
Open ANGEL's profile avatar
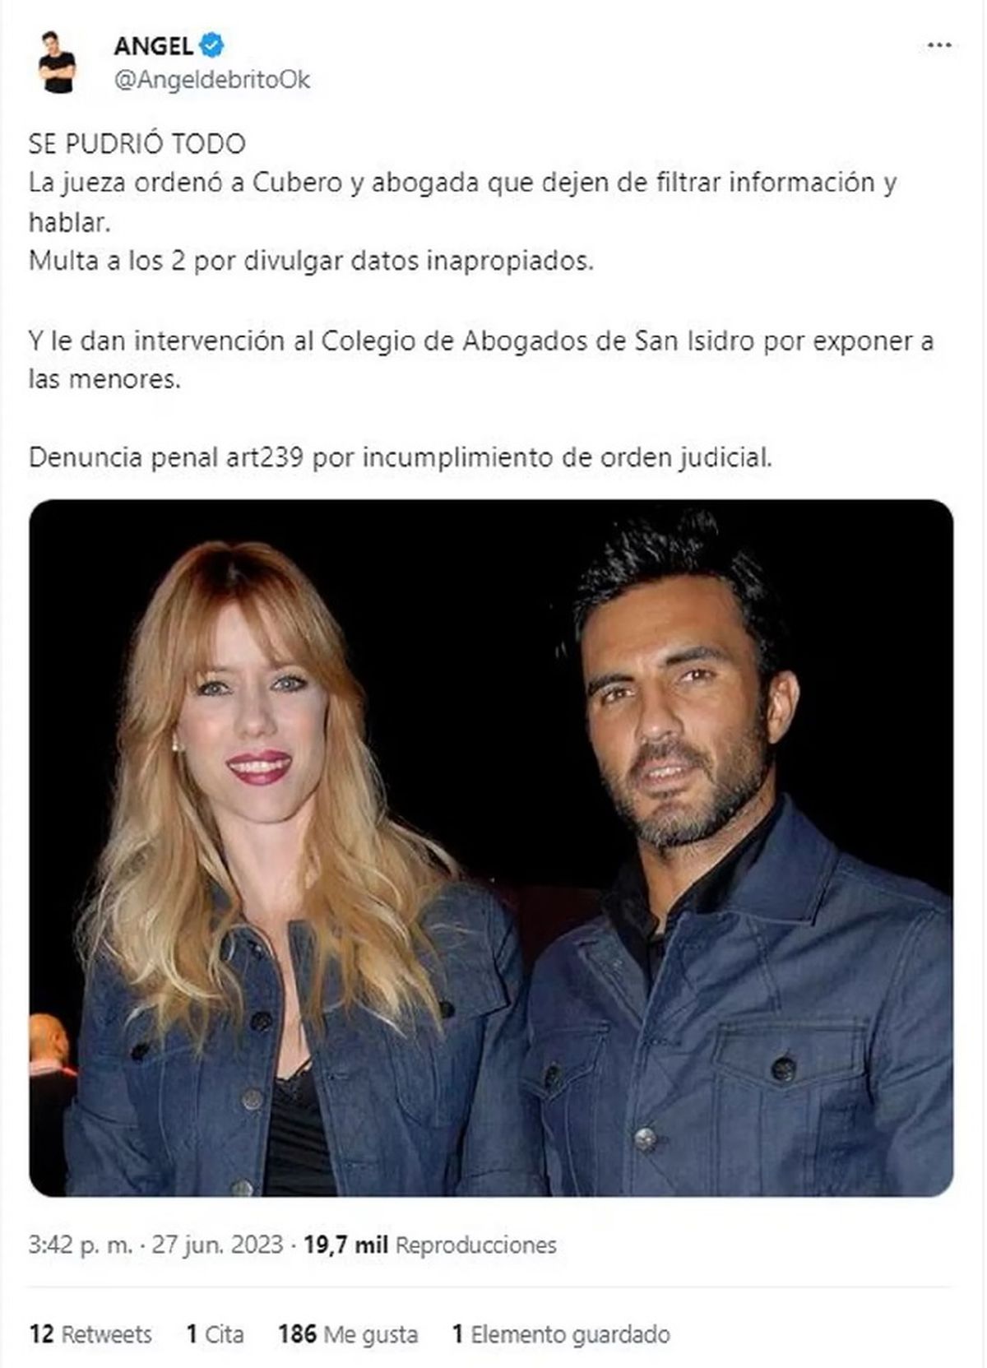[x=57, y=63]
